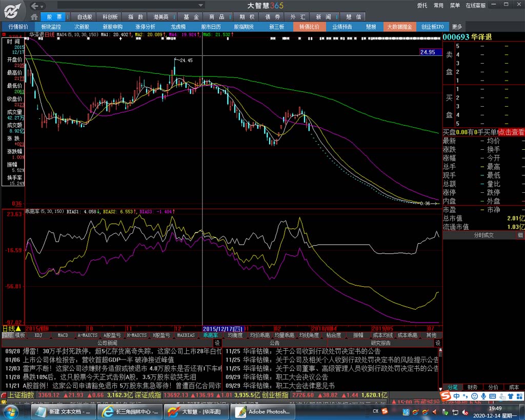Switch to the 自选股 tab

pyautogui.click(x=84, y=17)
